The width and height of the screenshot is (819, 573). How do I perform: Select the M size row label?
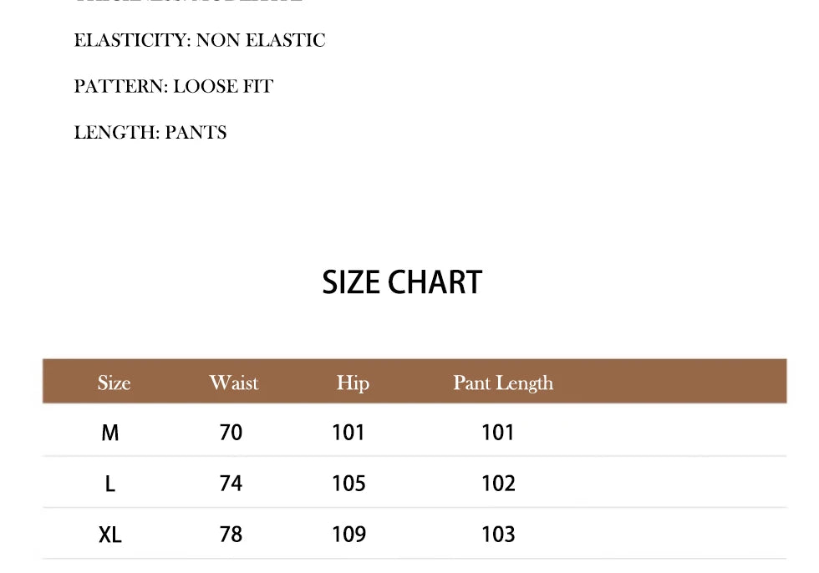pyautogui.click(x=110, y=433)
